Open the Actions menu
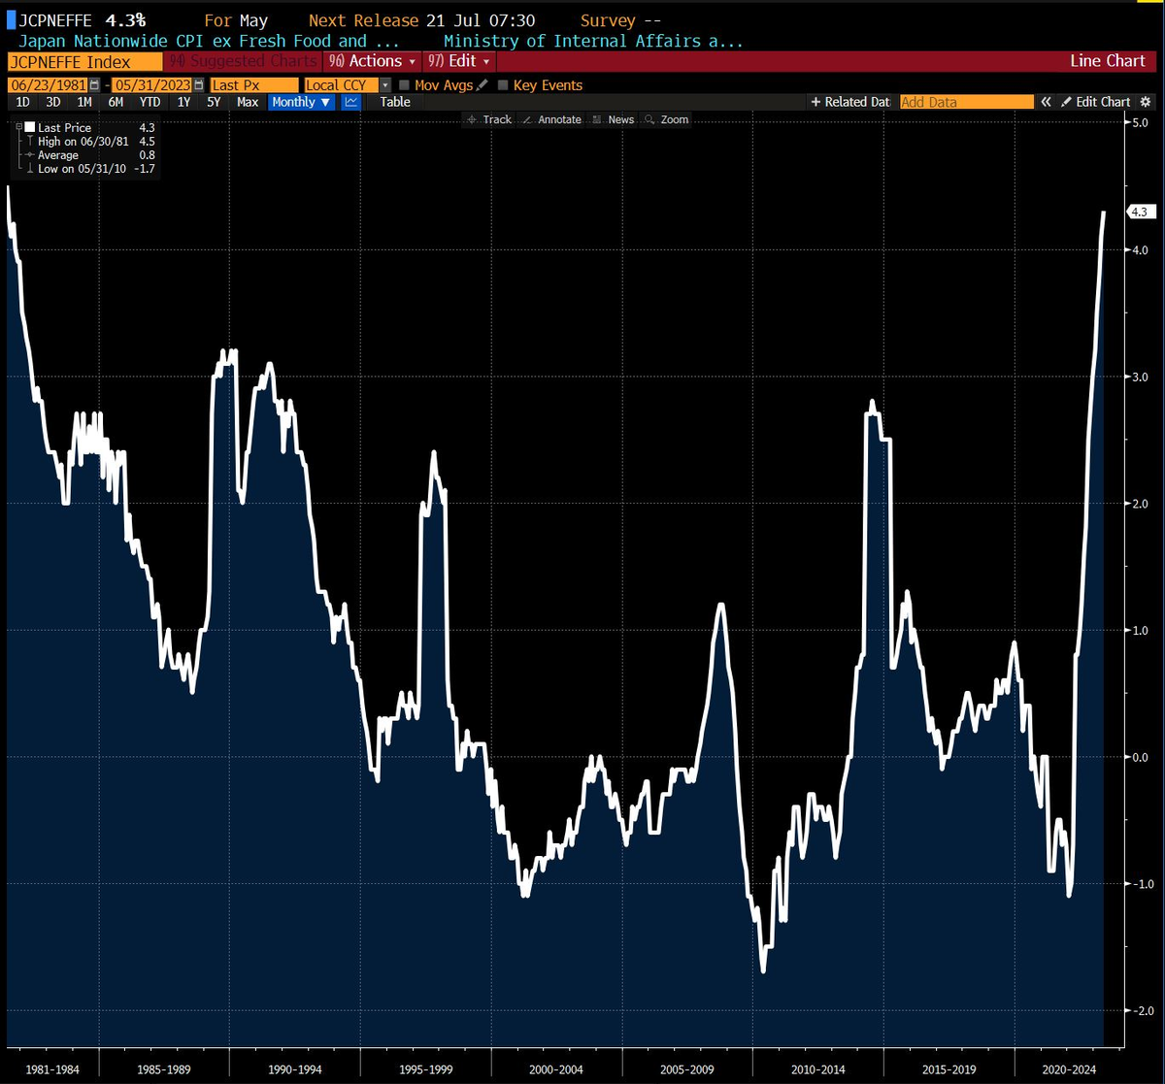Screen dimensions: 1165x1084 [374, 61]
